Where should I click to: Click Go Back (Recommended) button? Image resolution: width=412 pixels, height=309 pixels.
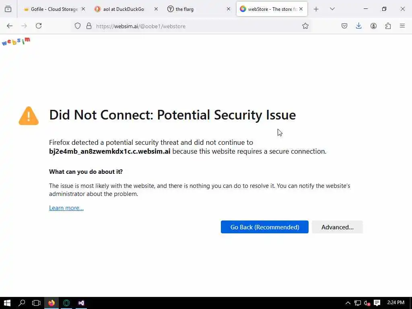coord(264,227)
